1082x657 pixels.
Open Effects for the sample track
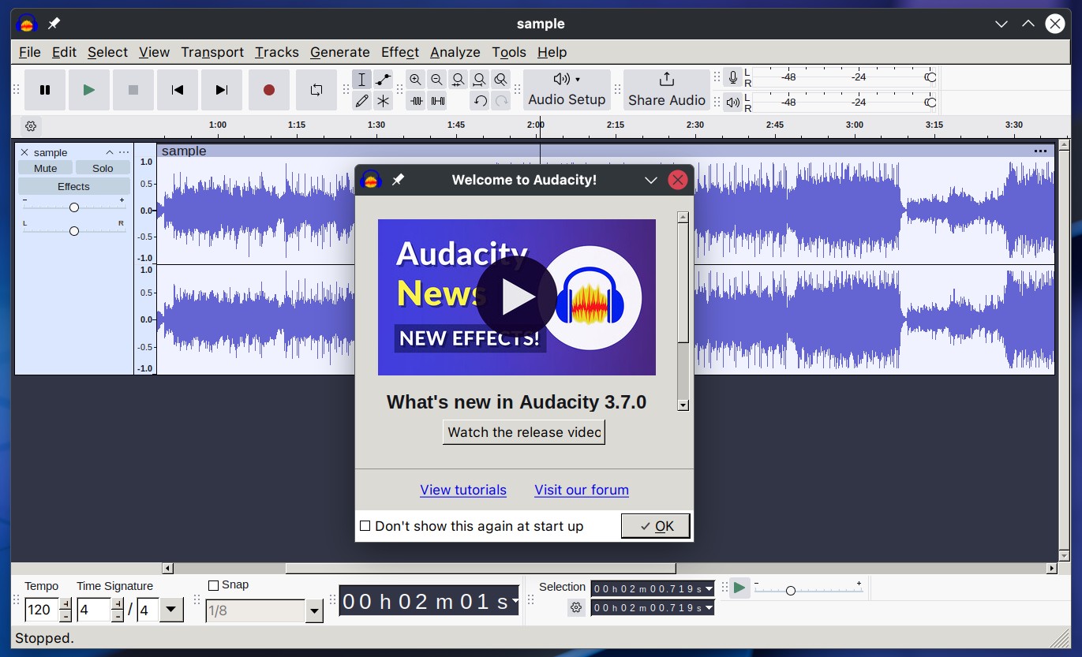(x=74, y=186)
